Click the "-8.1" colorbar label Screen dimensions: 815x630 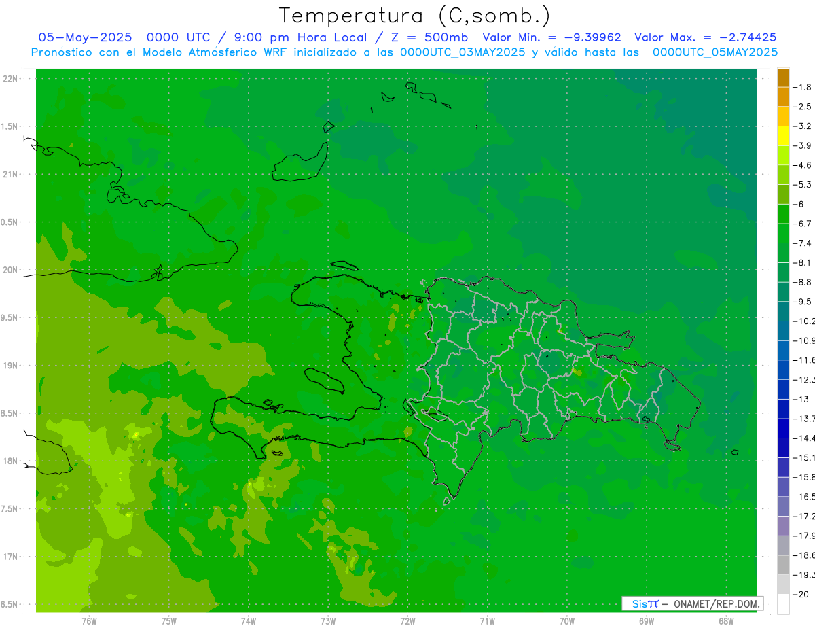(803, 262)
